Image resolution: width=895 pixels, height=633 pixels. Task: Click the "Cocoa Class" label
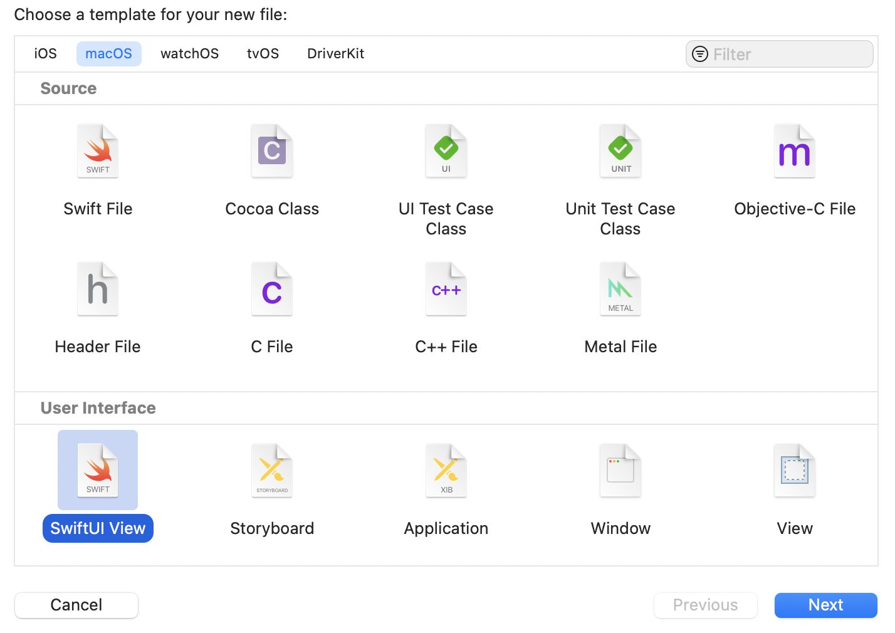272,209
